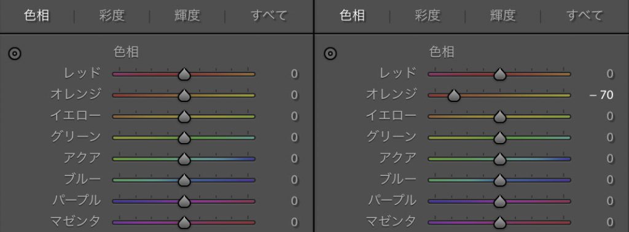Click the イエロー label in right panel
Screen dimensions: 629x232
coord(391,116)
